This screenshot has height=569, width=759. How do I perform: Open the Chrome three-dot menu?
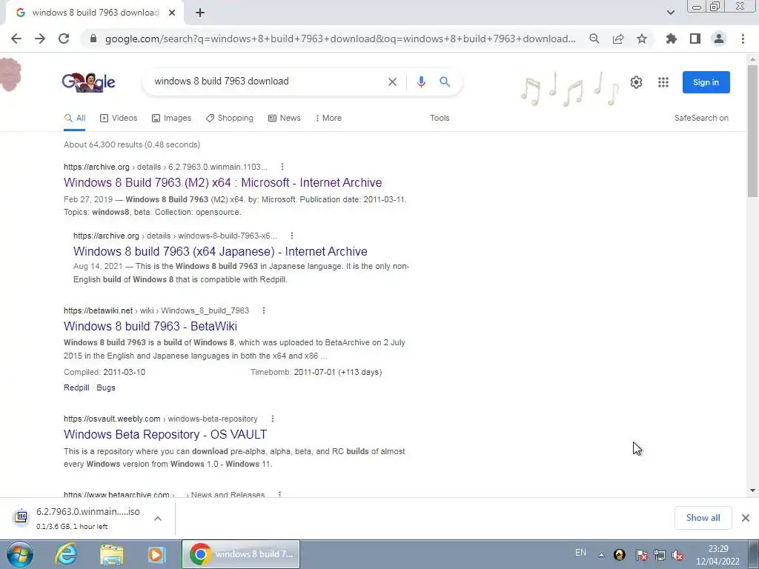coord(743,39)
